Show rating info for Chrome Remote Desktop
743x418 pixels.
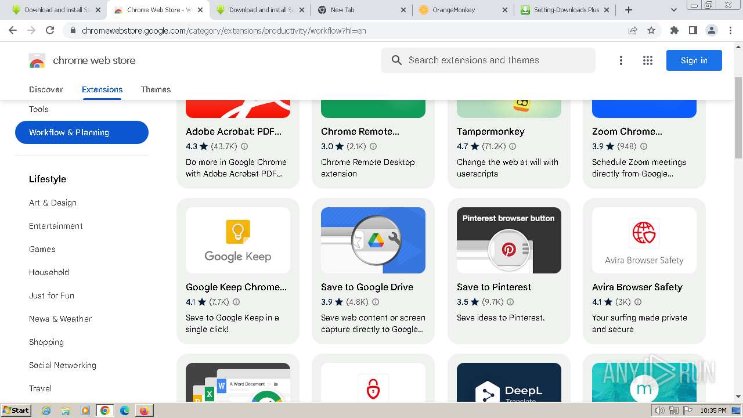coord(373,146)
